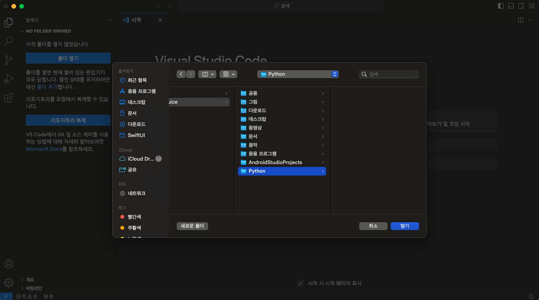This screenshot has width=539, height=300.
Task: Open the Manage gear icon
Action: (x=9, y=282)
